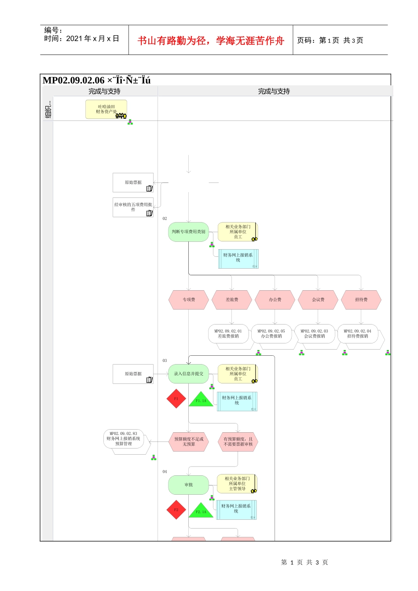Click the 预算额度不足或无预算 event

point(189,442)
